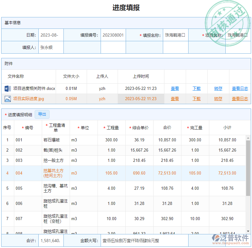Open the 日期 date picker field

tap(51, 35)
